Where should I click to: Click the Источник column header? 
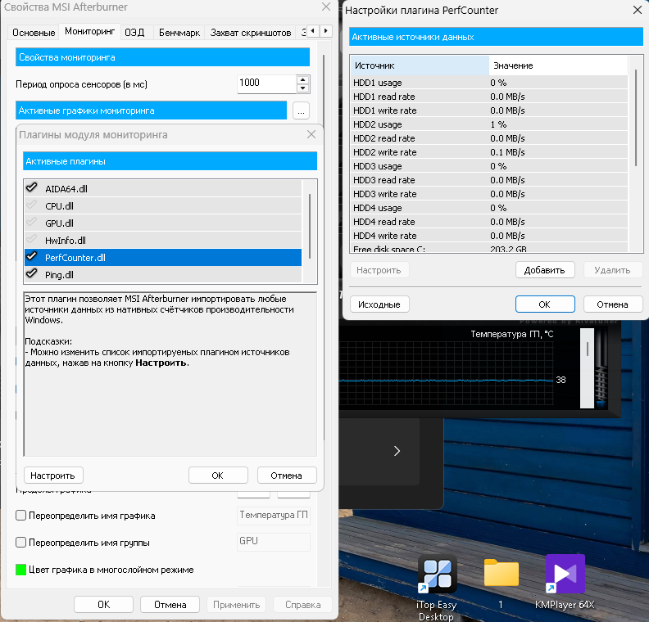click(x=419, y=65)
